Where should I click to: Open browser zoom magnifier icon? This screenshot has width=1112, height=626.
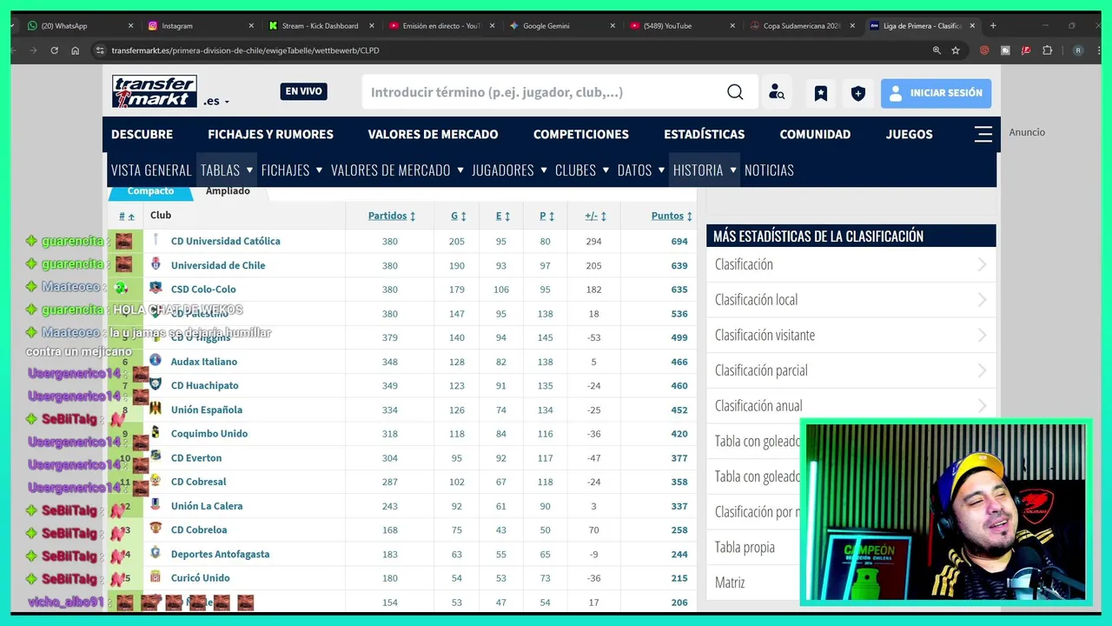[x=937, y=50]
